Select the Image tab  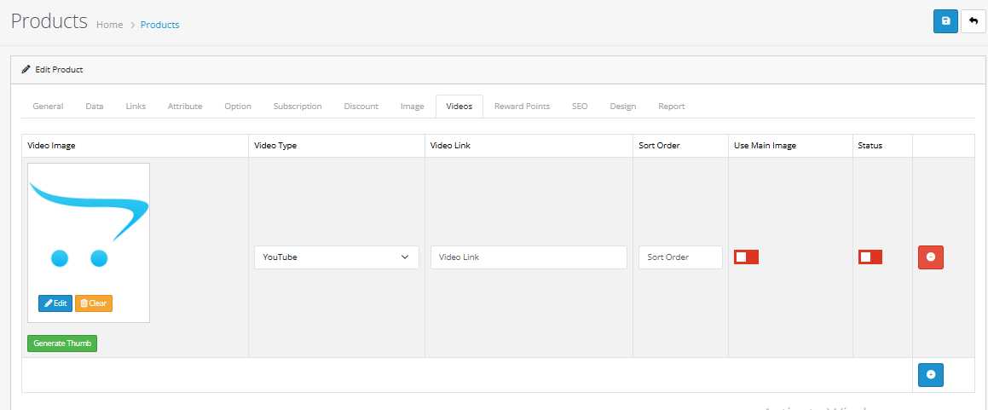[412, 107]
